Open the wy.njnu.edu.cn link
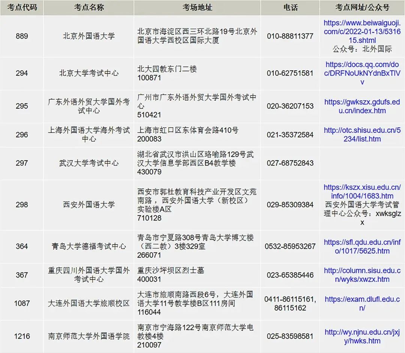Image resolution: width=405 pixels, height=353 pixels. point(362,336)
